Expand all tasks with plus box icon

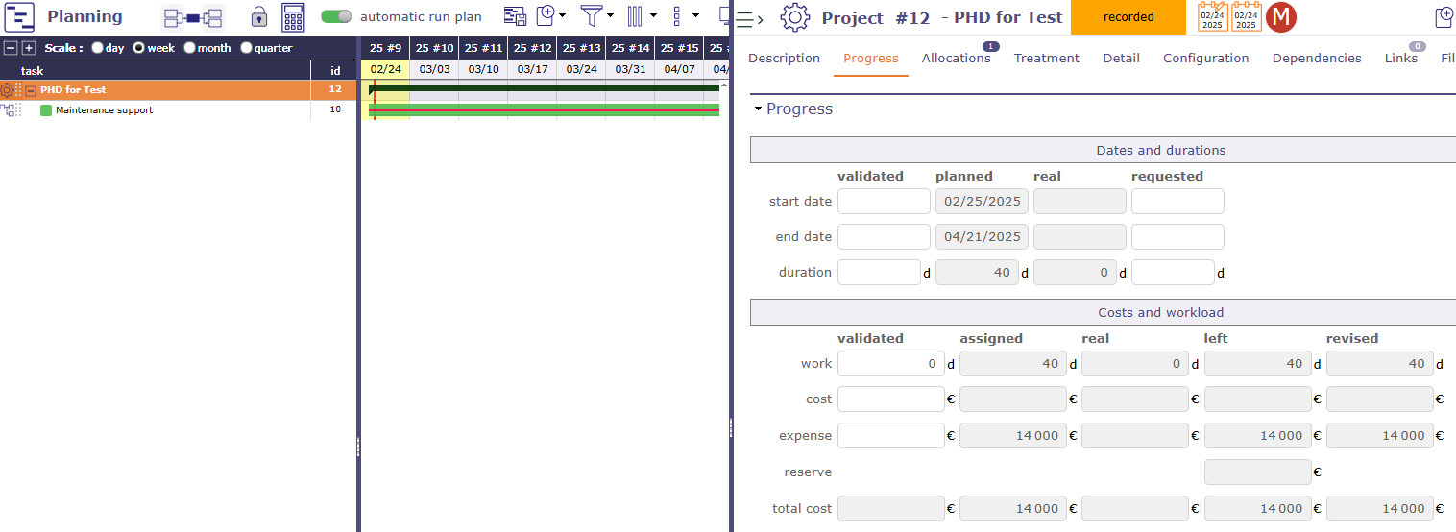tap(29, 48)
